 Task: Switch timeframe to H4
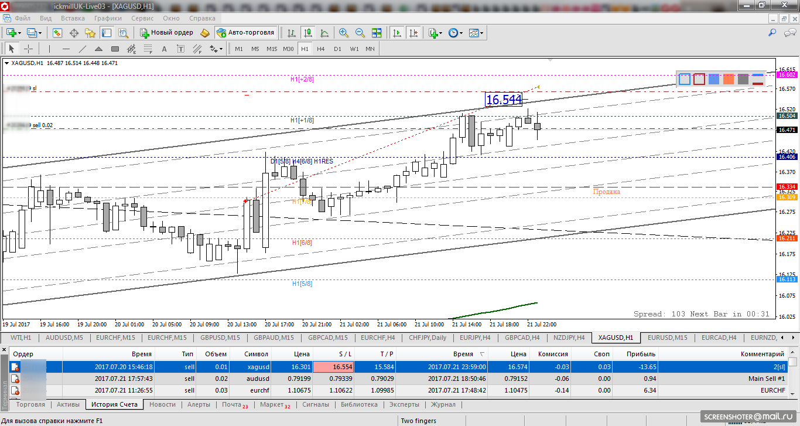pyautogui.click(x=321, y=49)
